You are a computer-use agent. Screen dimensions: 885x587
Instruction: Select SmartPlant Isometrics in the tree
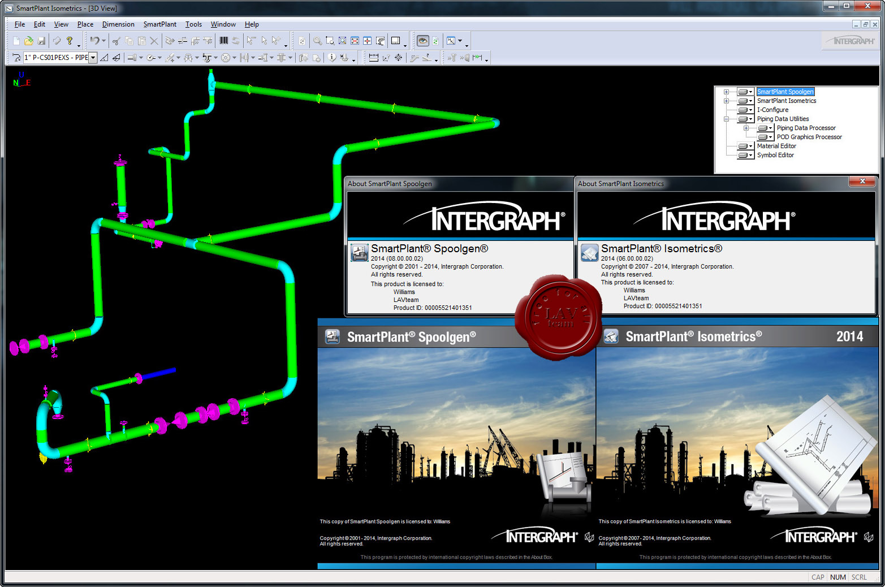[x=787, y=101]
